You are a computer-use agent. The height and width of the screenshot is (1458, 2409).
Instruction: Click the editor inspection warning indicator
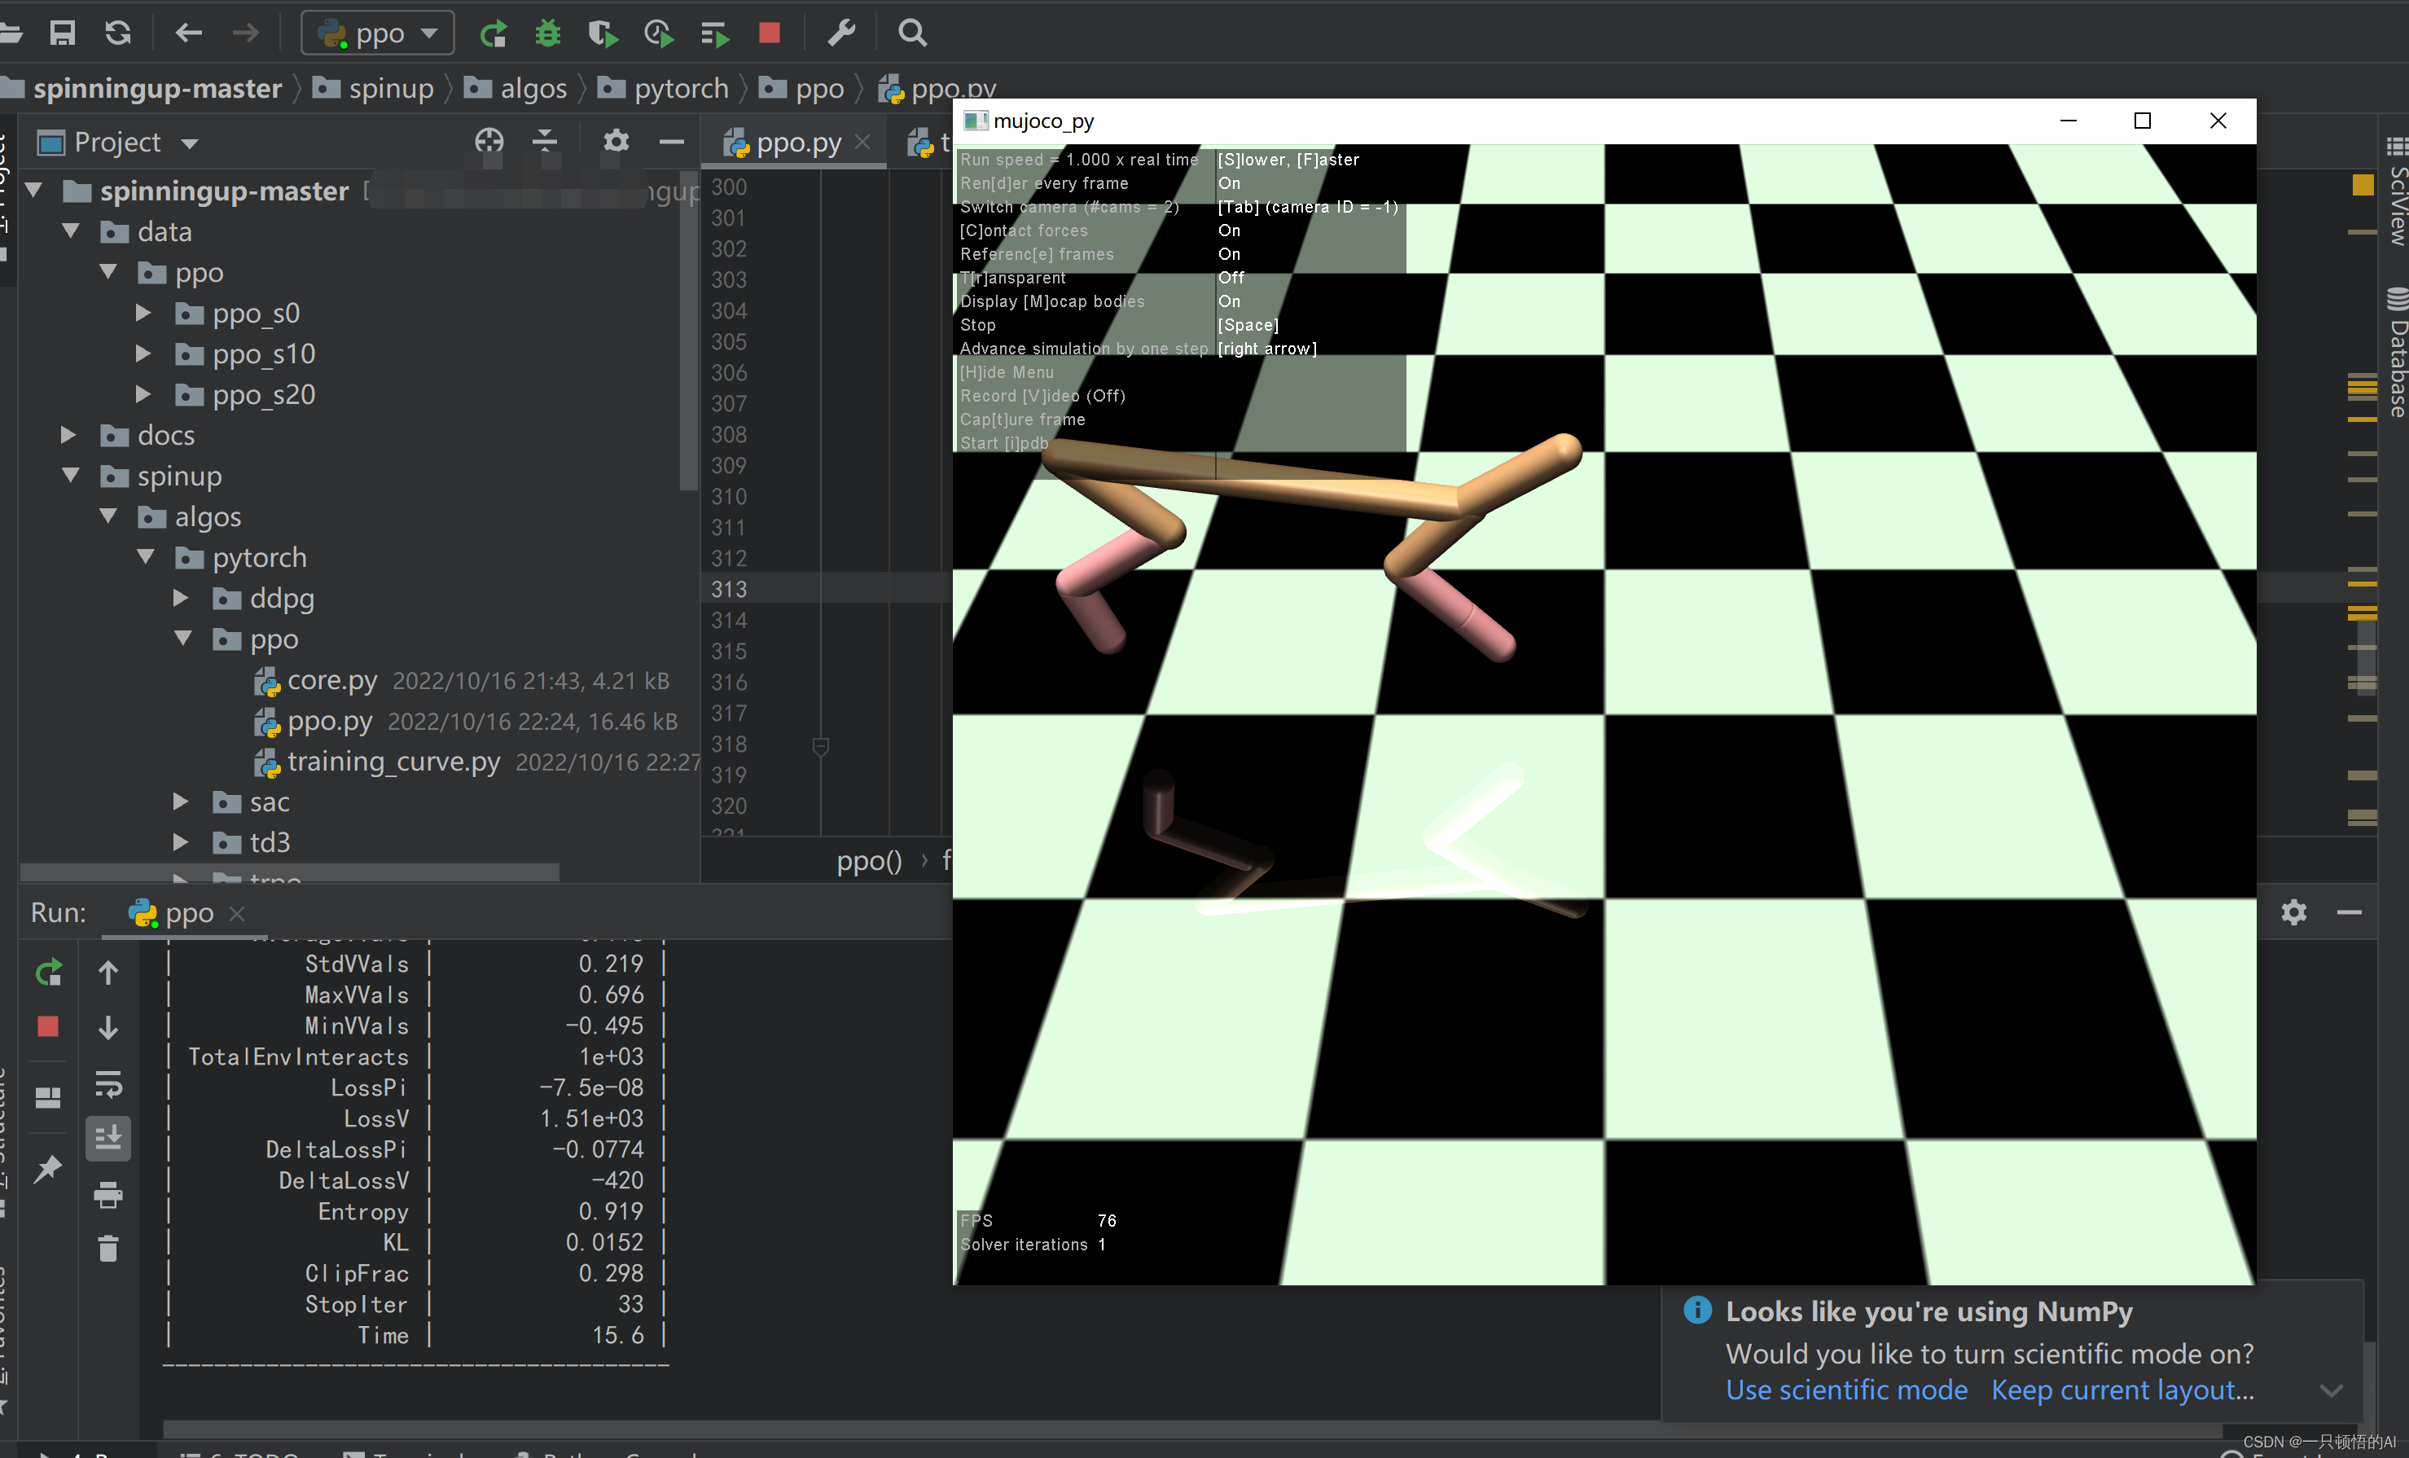click(x=2362, y=185)
